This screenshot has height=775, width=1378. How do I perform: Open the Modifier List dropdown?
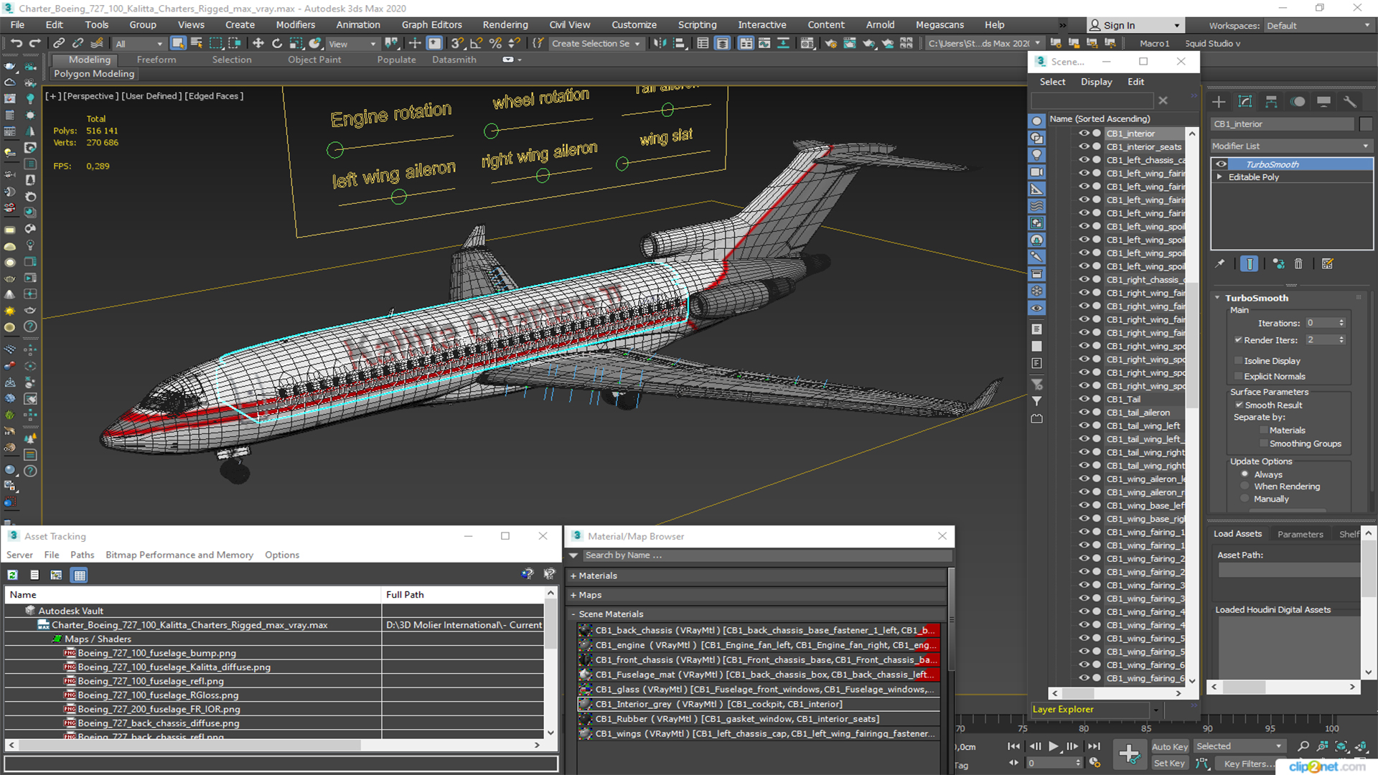tap(1291, 146)
